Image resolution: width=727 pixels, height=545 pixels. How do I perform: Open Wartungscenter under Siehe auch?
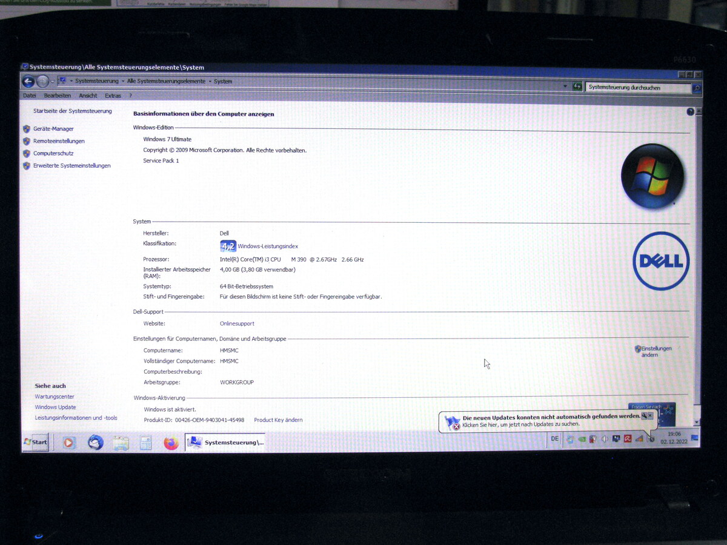tap(55, 397)
